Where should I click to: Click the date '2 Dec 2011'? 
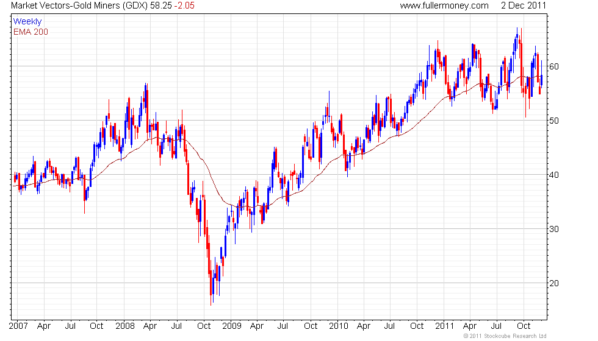click(x=524, y=5)
